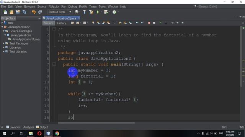
Task: Select JavaApplication2.java in project tree
Action: point(26,39)
